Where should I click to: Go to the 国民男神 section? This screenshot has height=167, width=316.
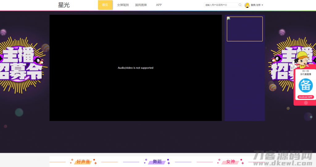pos(141,5)
